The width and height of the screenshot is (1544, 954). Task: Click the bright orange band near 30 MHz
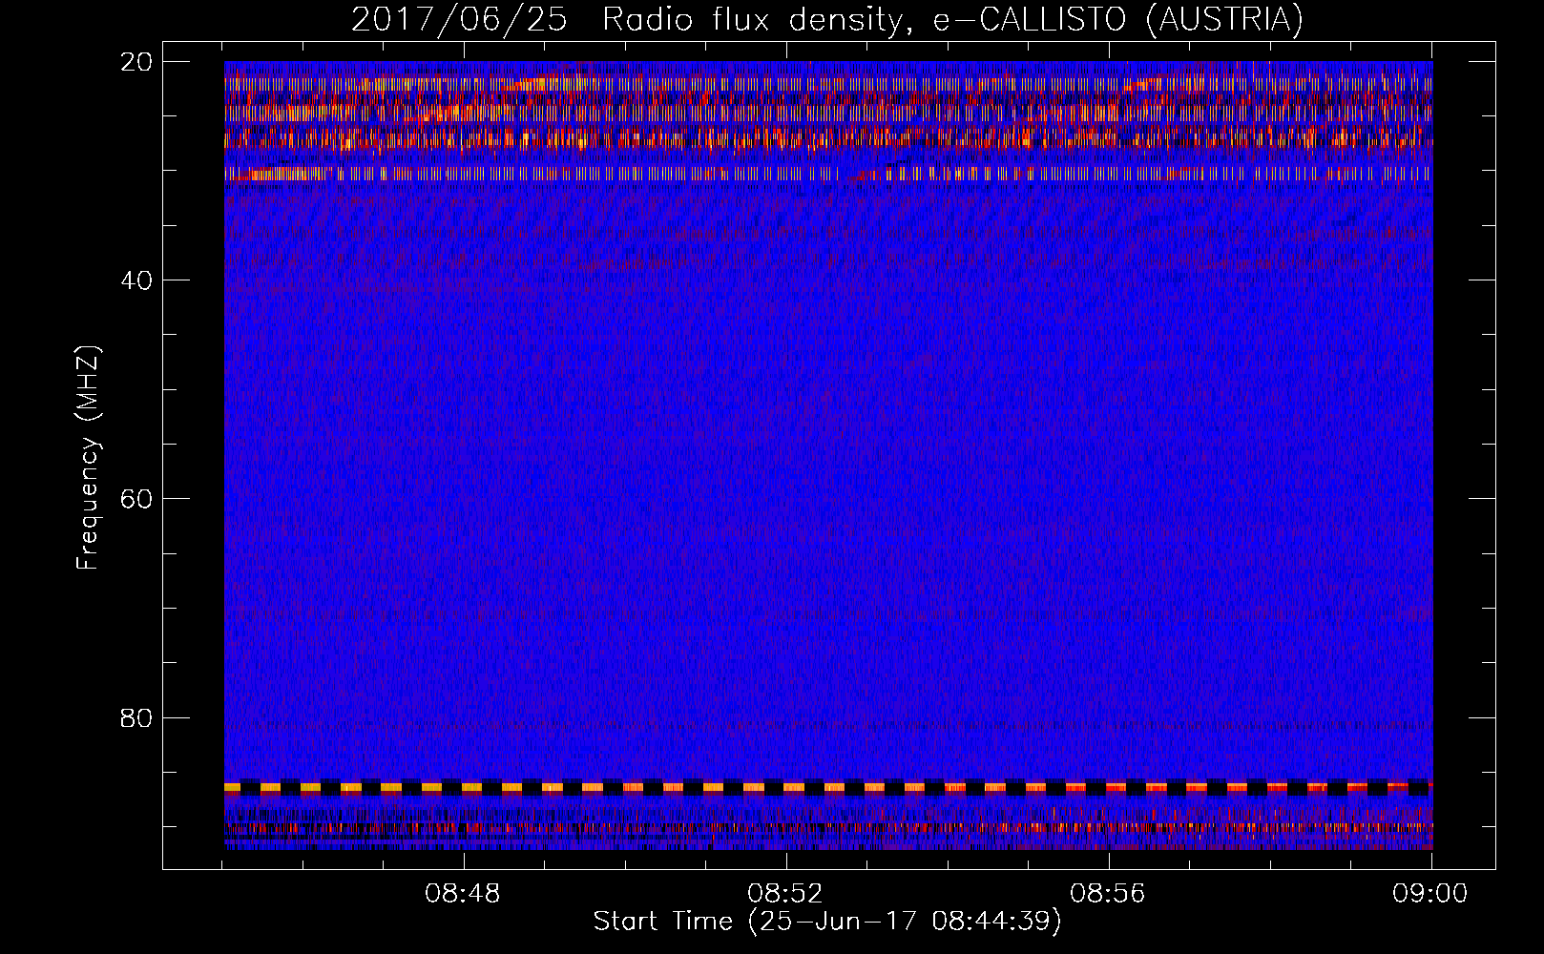coord(828,174)
